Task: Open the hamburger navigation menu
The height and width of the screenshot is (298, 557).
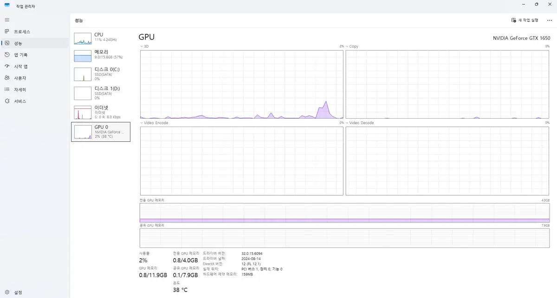Action: [7, 20]
